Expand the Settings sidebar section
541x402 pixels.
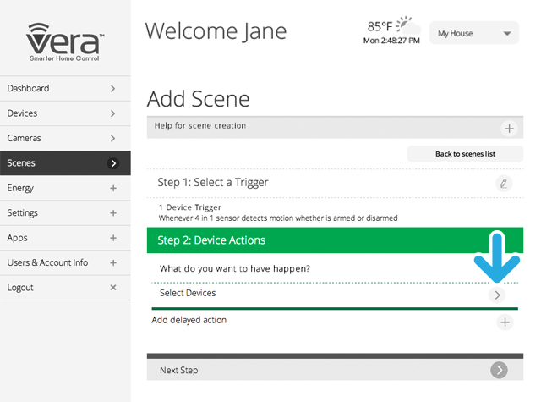click(113, 213)
